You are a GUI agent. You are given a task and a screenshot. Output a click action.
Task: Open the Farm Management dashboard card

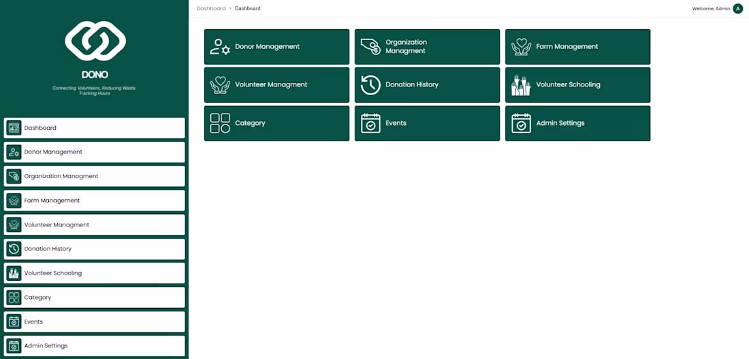[577, 47]
